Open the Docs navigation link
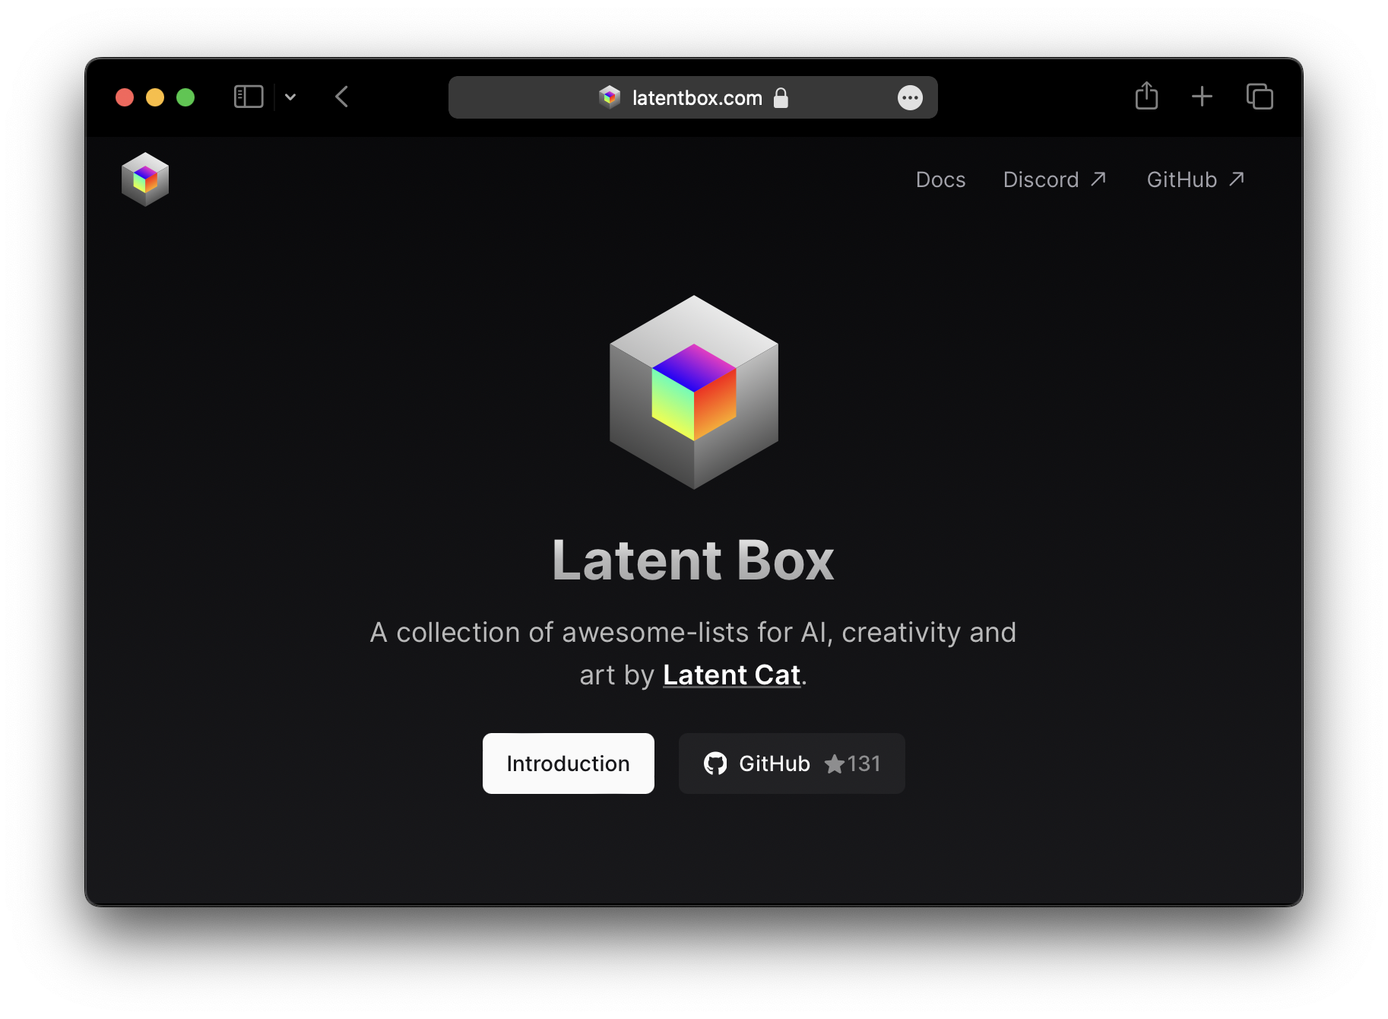The width and height of the screenshot is (1388, 1019). point(940,179)
